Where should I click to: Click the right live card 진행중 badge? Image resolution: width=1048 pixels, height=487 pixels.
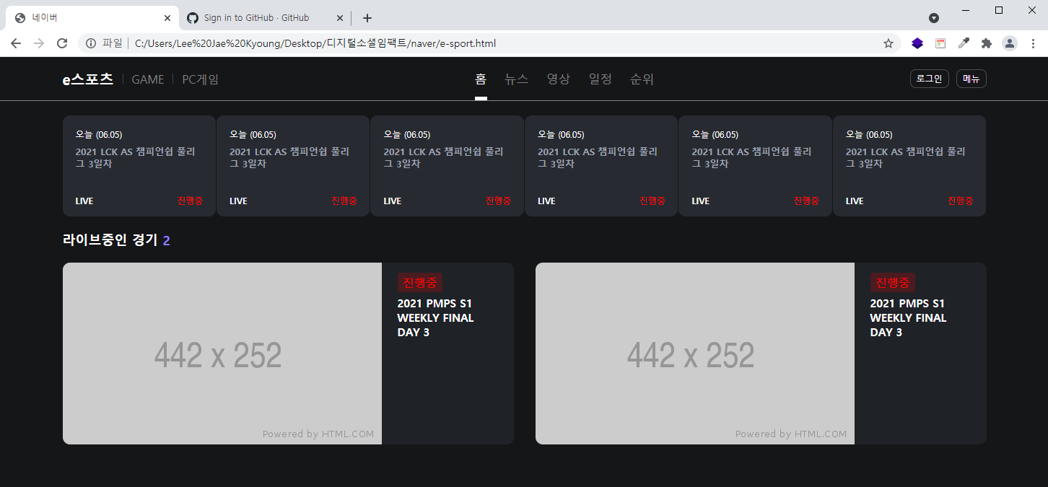892,282
